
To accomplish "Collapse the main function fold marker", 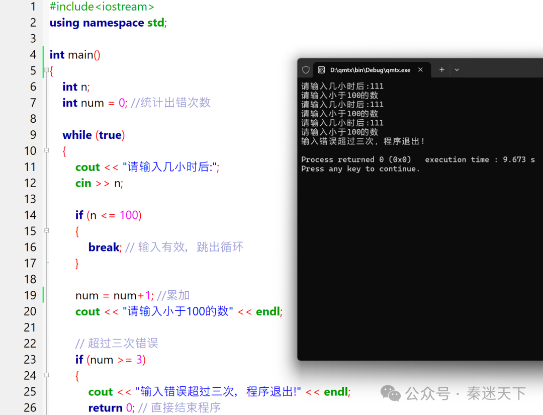I will [46, 70].
